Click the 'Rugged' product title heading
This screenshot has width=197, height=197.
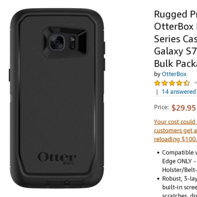click(175, 14)
